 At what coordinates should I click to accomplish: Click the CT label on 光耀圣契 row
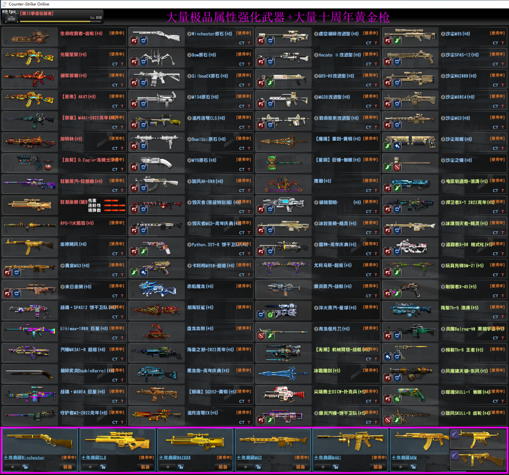click(x=115, y=64)
